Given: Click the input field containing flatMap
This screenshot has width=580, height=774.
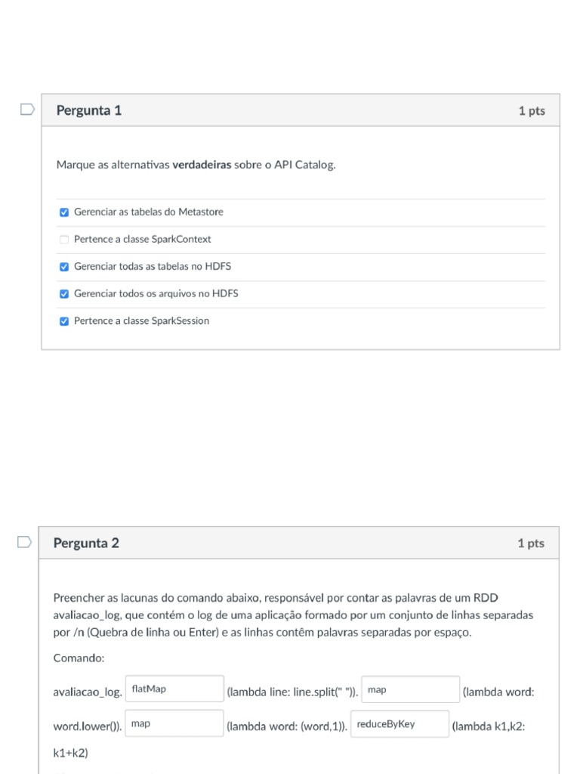Looking at the screenshot, I should click(x=174, y=689).
